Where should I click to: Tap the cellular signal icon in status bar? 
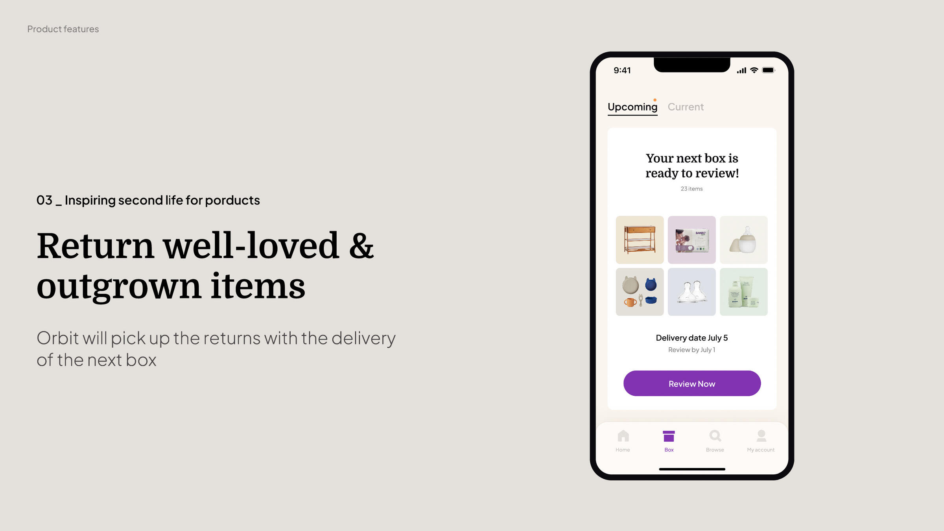739,70
